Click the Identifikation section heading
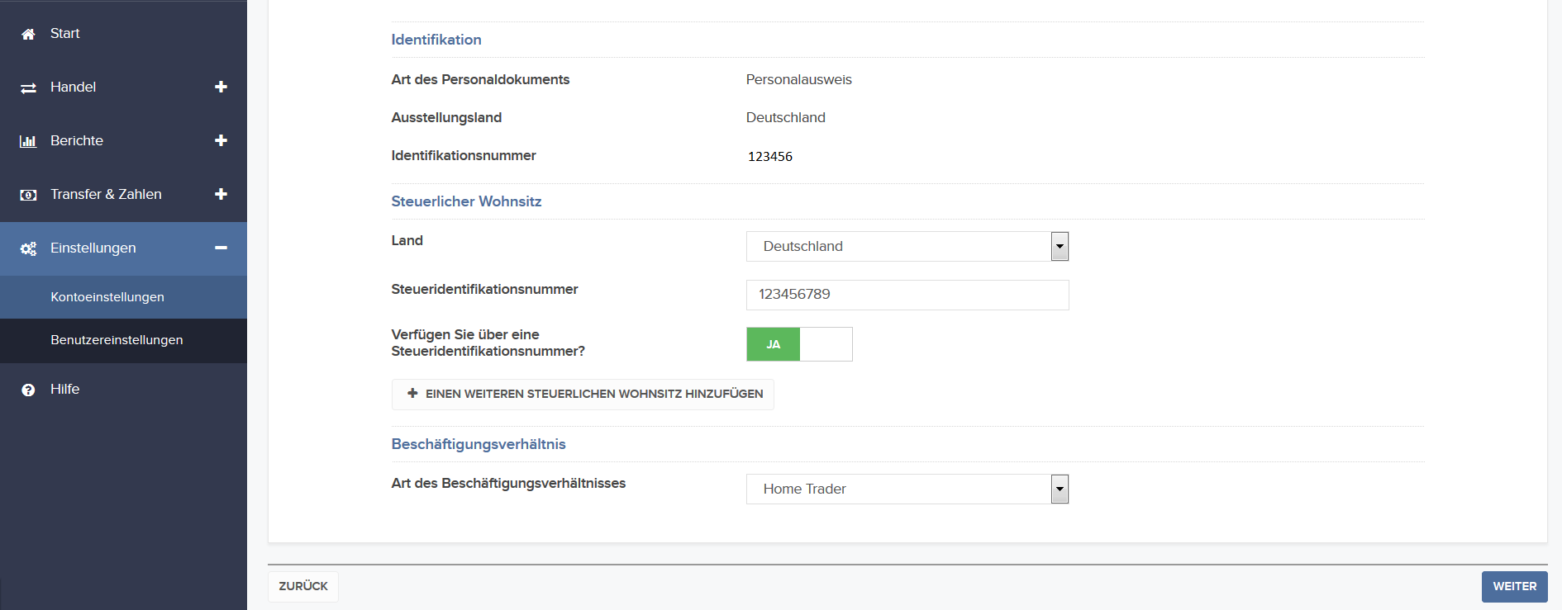 (x=436, y=40)
